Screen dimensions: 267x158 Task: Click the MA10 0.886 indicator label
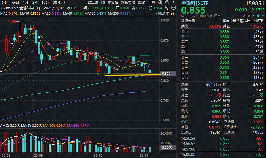click(x=30, y=13)
